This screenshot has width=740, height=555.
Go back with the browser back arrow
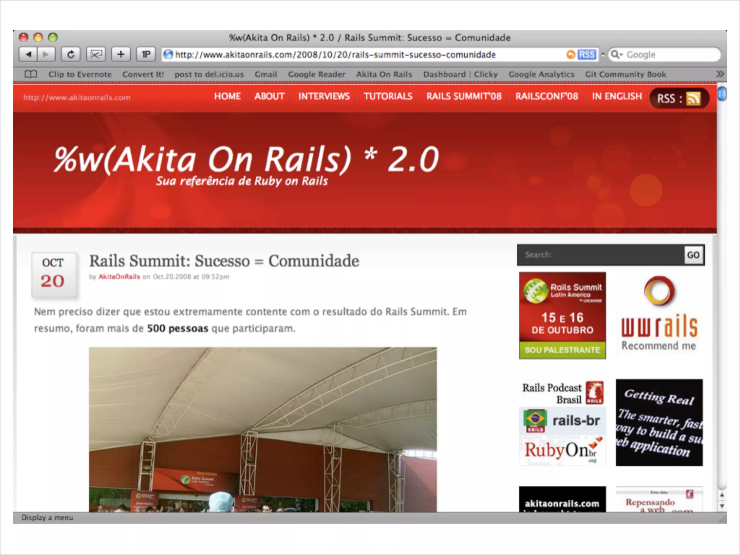[x=28, y=55]
